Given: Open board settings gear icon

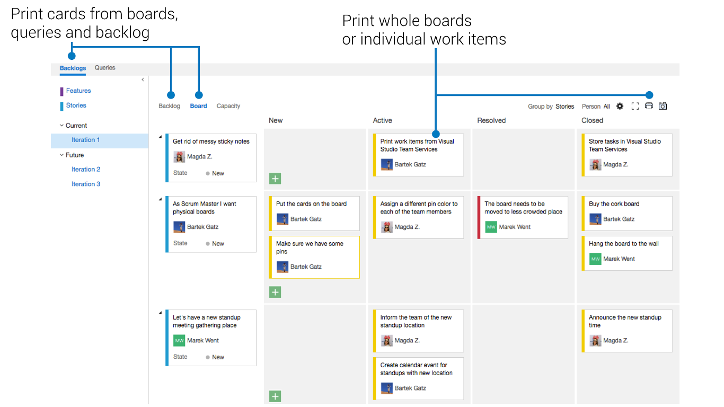Looking at the screenshot, I should point(620,107).
